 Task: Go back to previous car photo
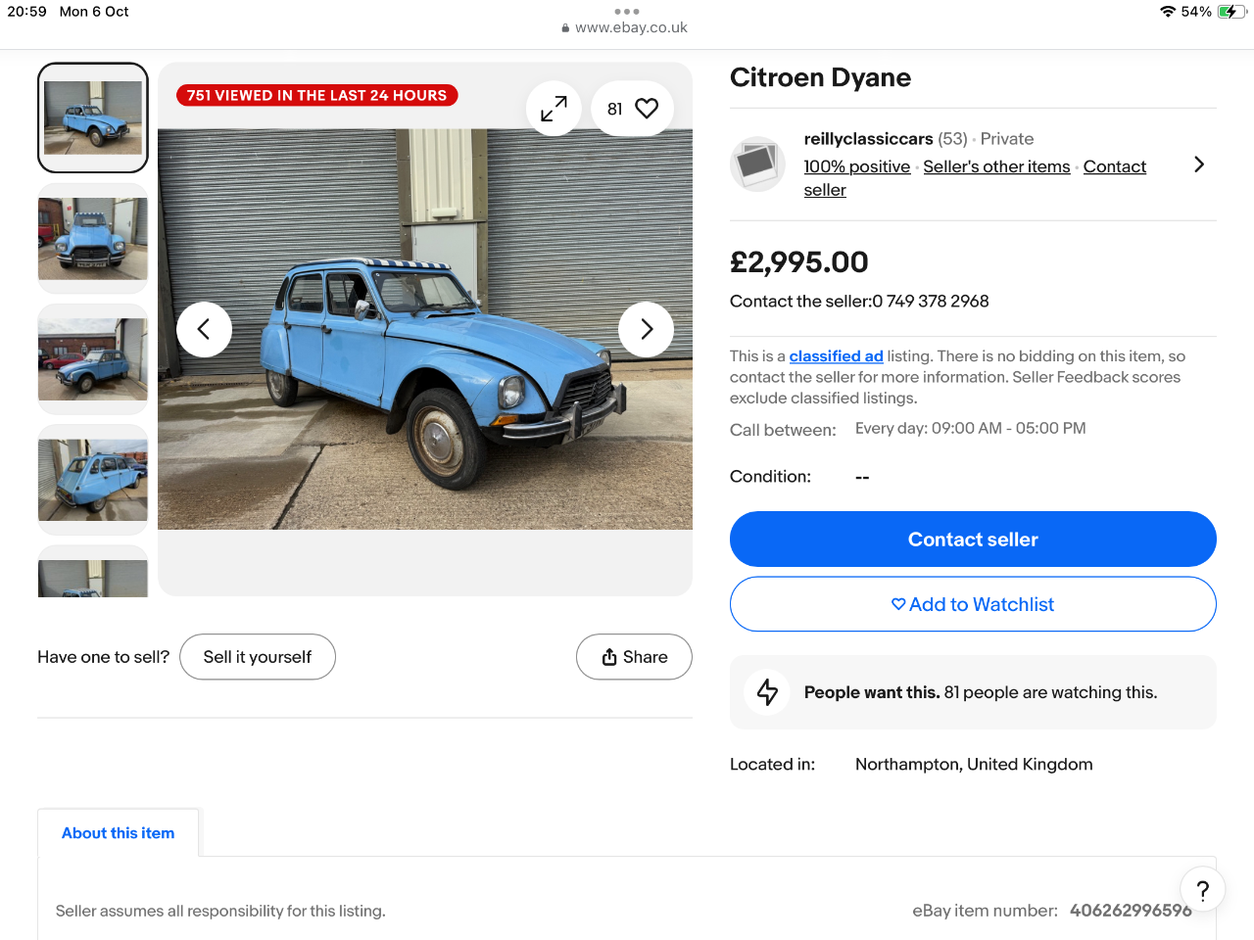204,330
